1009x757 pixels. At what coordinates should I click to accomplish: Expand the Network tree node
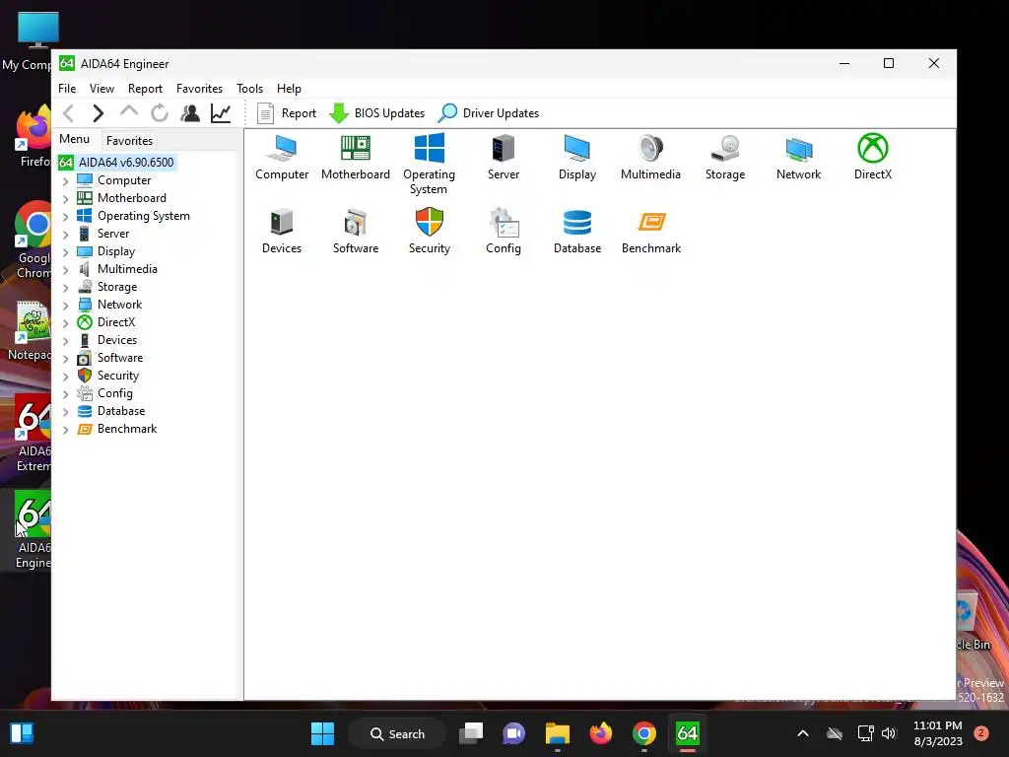66,306
